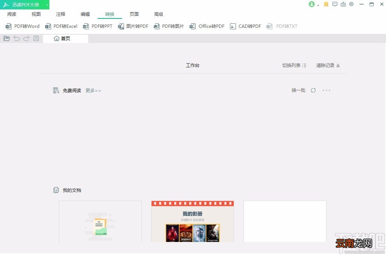Select the 转换 menu tab
This screenshot has width=386, height=254.
(110, 14)
